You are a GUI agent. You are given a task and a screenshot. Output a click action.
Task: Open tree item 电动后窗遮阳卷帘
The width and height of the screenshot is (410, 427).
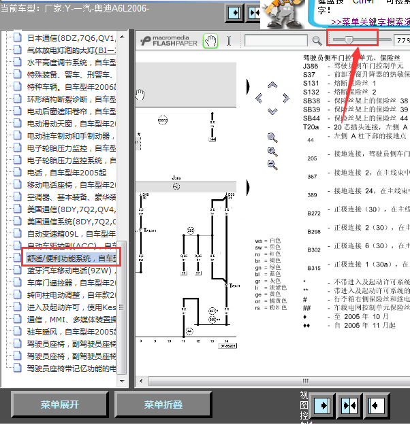[x=72, y=112]
